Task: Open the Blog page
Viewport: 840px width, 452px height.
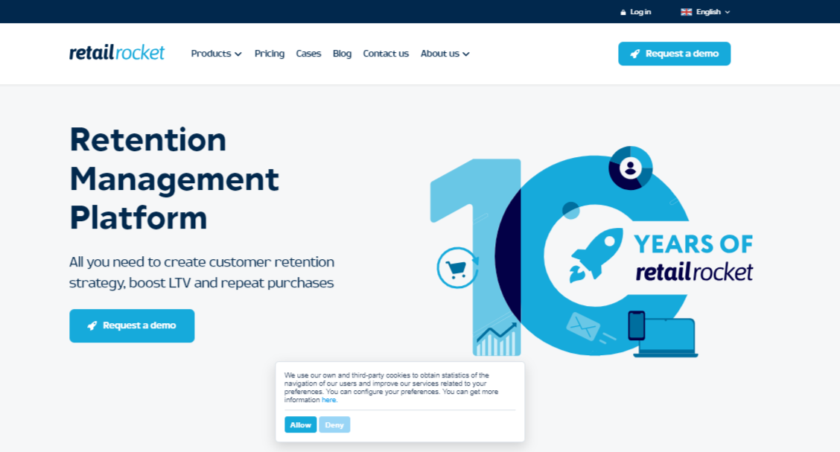Action: pos(342,54)
